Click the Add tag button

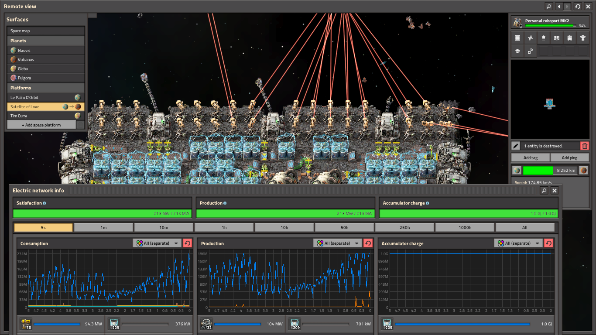pyautogui.click(x=531, y=158)
